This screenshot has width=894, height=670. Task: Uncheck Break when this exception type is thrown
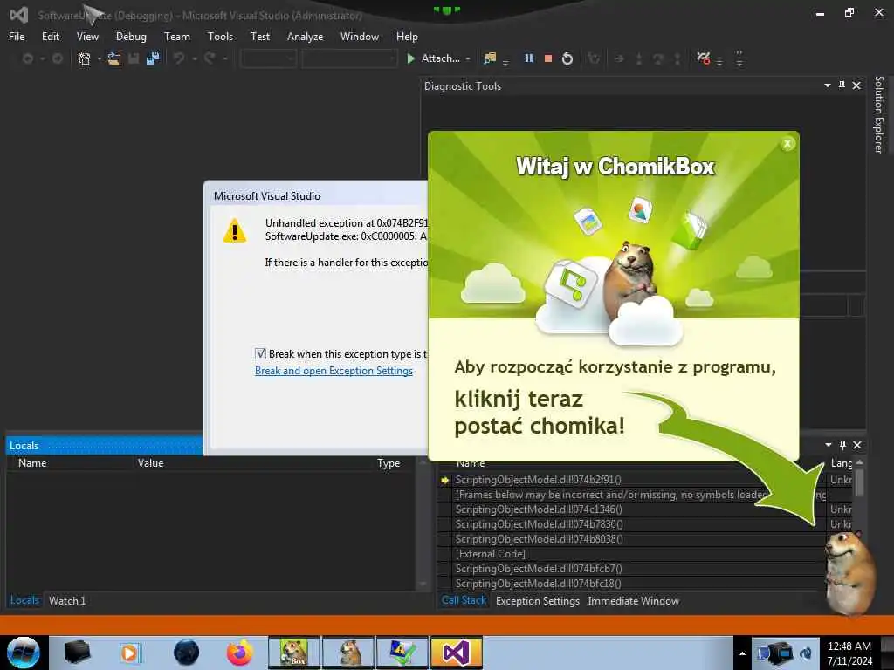click(x=260, y=354)
